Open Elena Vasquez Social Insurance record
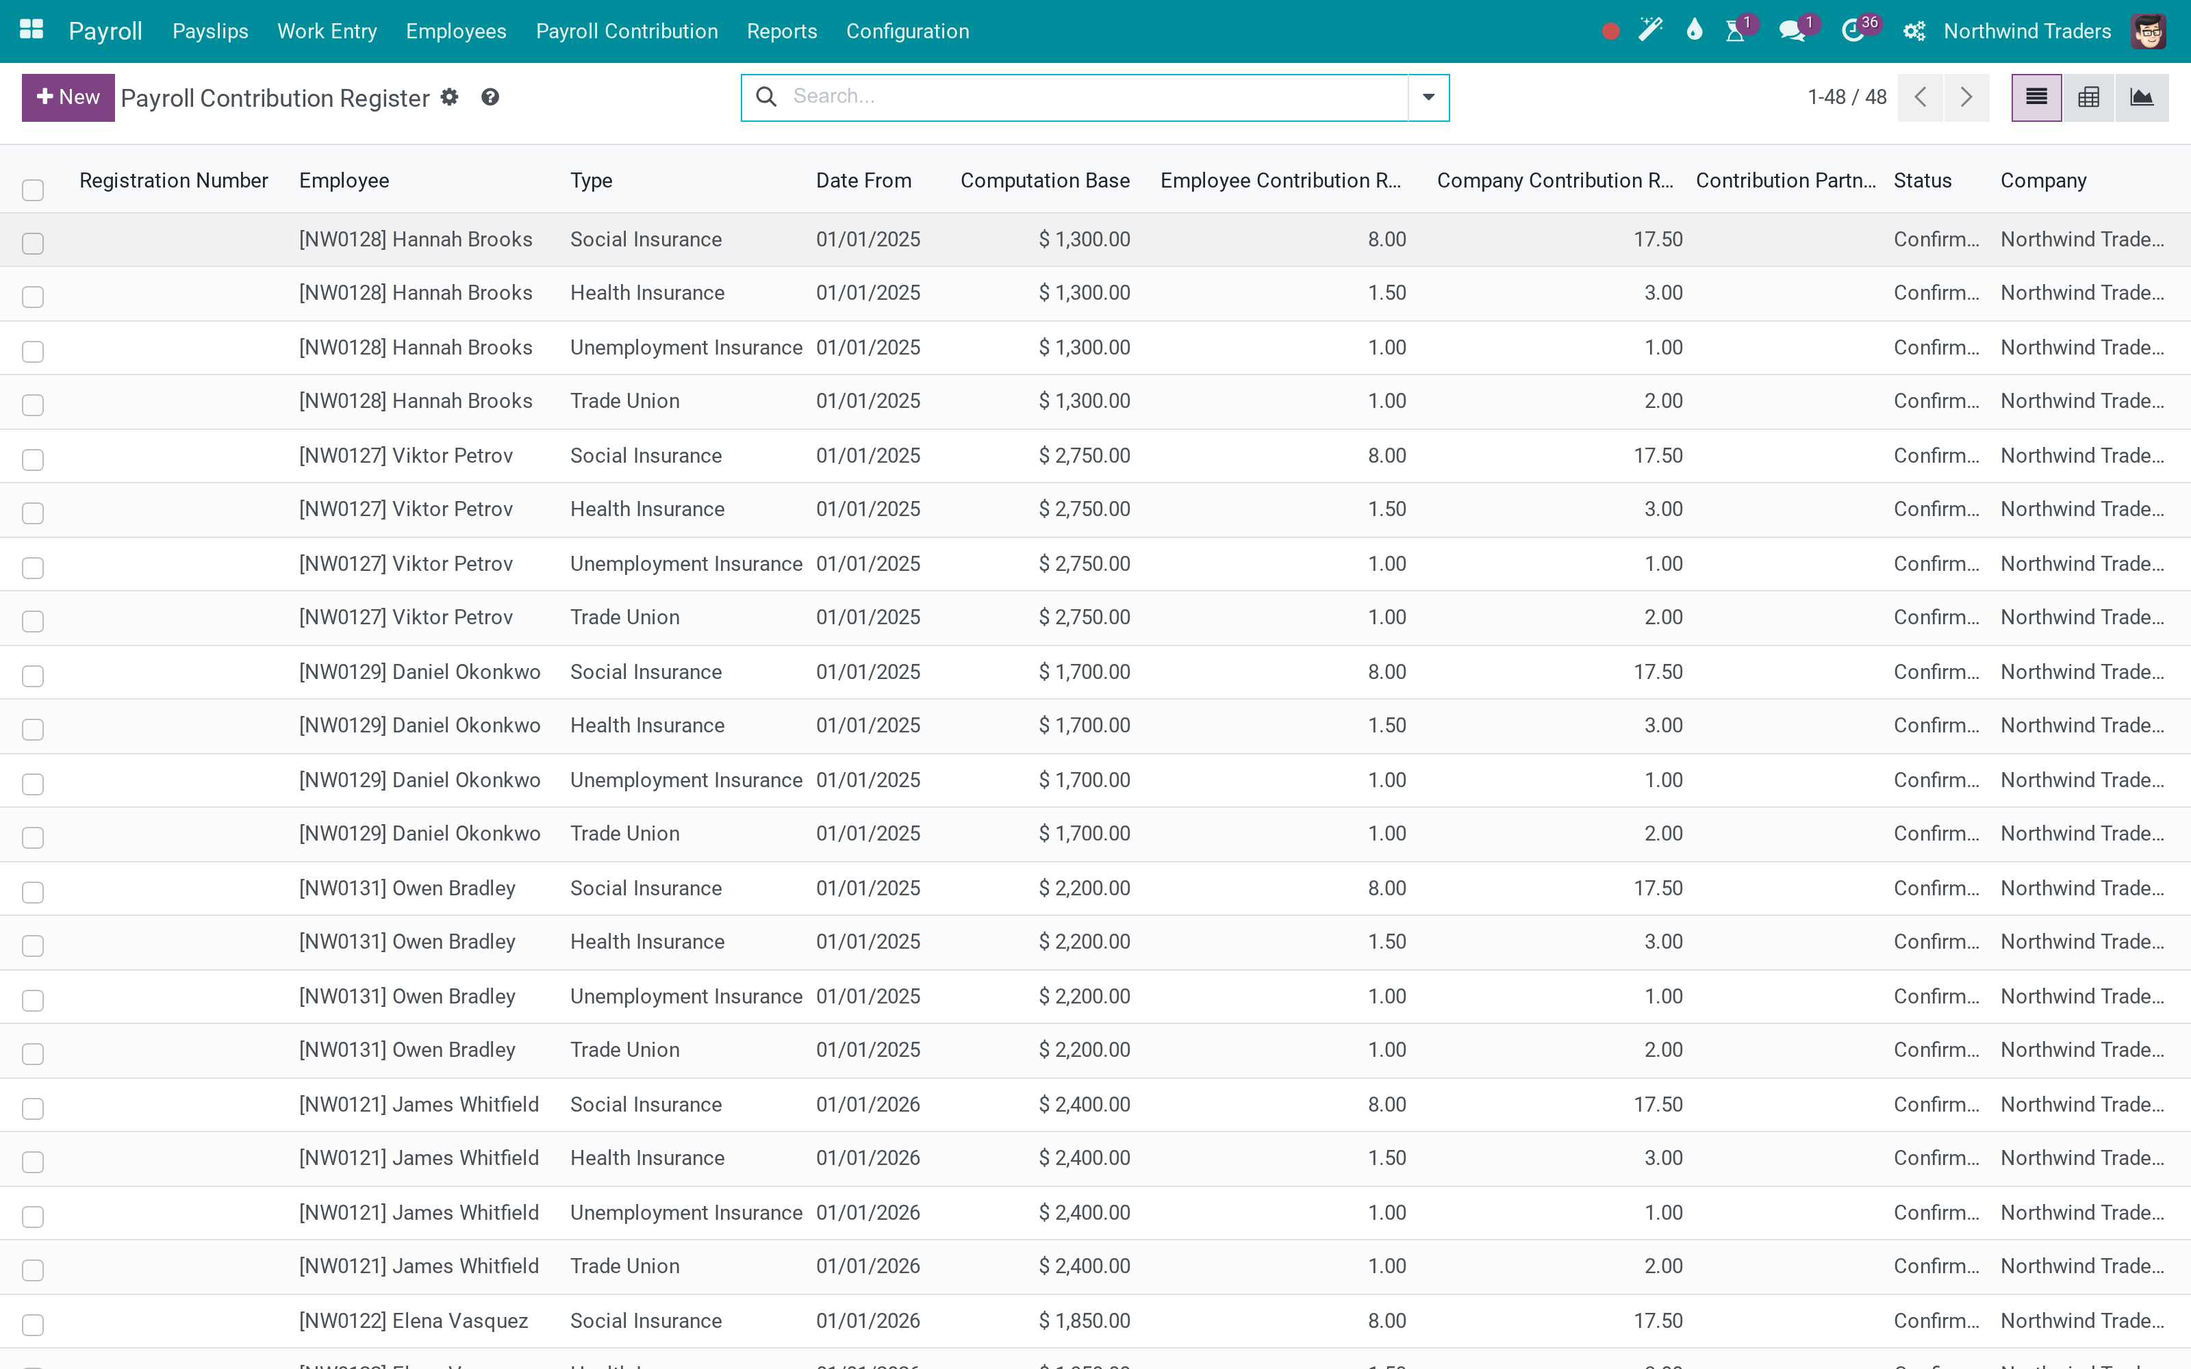Image resolution: width=2191 pixels, height=1369 pixels. 1095,1321
